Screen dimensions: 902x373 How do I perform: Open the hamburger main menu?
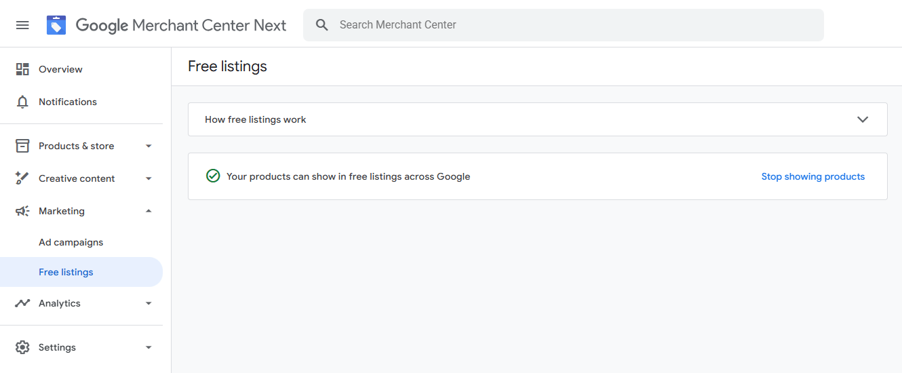22,25
